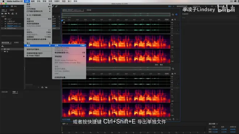The height and width of the screenshot is (134, 239).
Task: Expand the 打开并附加 submenu
Action: pyautogui.click(x=38, y=9)
